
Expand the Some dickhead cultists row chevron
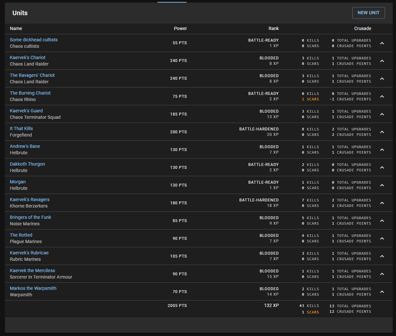coord(382,43)
